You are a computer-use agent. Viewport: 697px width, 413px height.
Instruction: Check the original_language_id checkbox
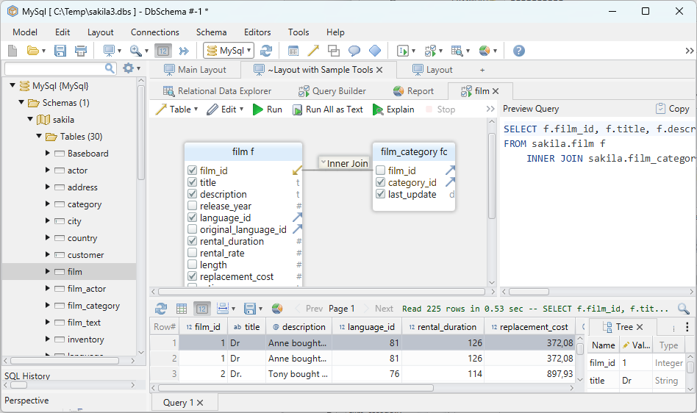pyautogui.click(x=192, y=229)
